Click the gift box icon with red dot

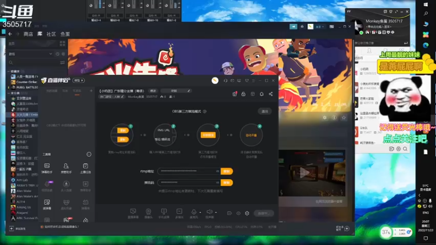point(235,94)
